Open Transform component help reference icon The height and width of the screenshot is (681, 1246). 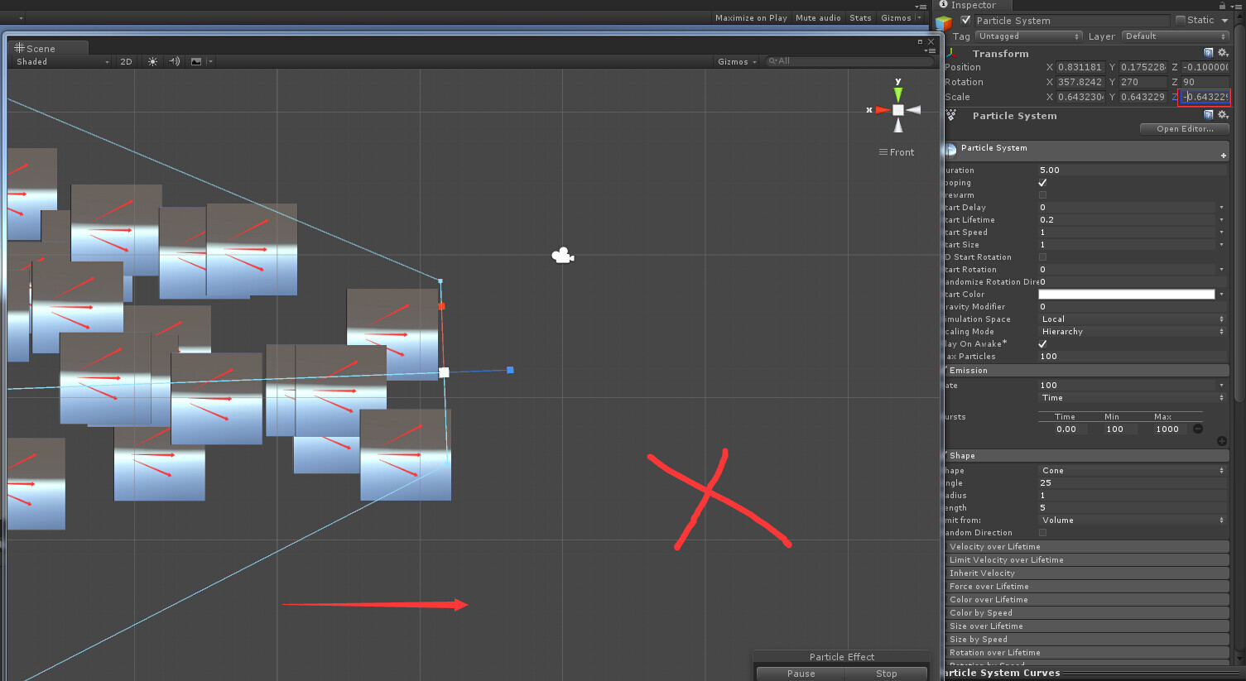1208,52
